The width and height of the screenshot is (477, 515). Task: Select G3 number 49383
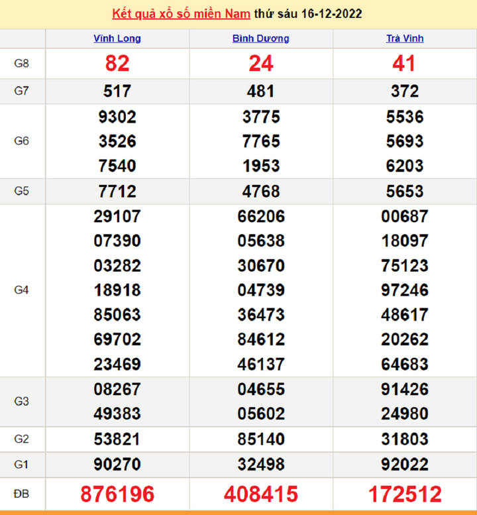pyautogui.click(x=117, y=414)
